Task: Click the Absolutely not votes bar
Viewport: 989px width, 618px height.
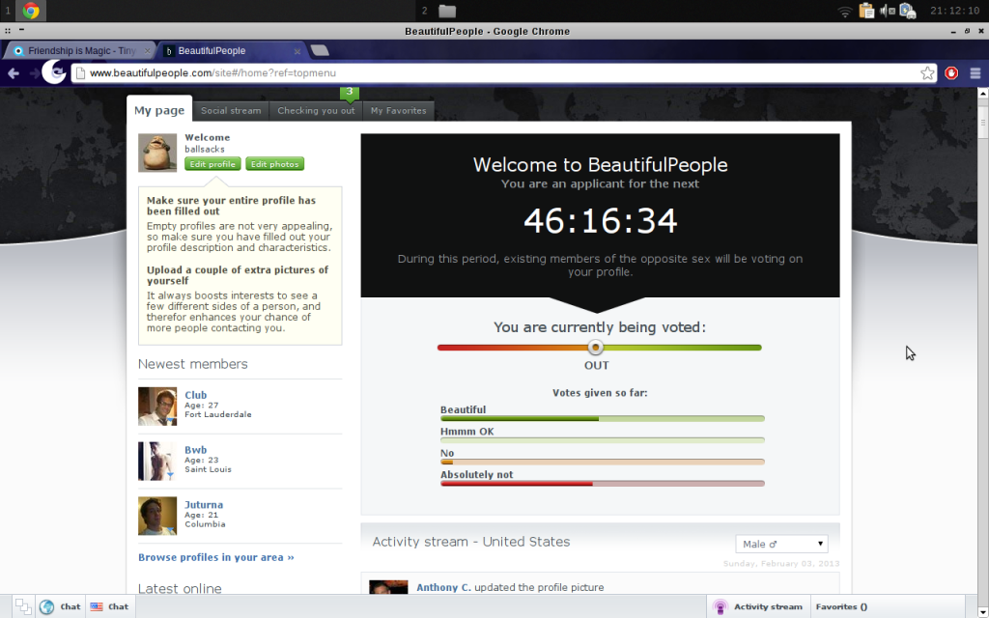Action: 603,484
